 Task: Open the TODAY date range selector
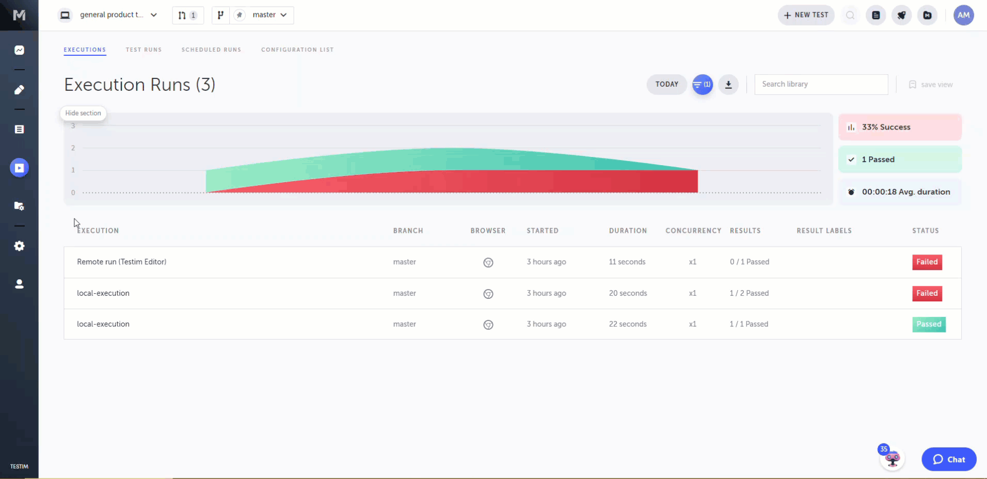666,85
